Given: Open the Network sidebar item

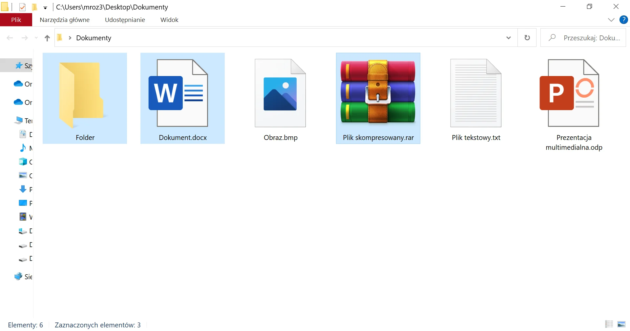Looking at the screenshot, I should click(18, 277).
